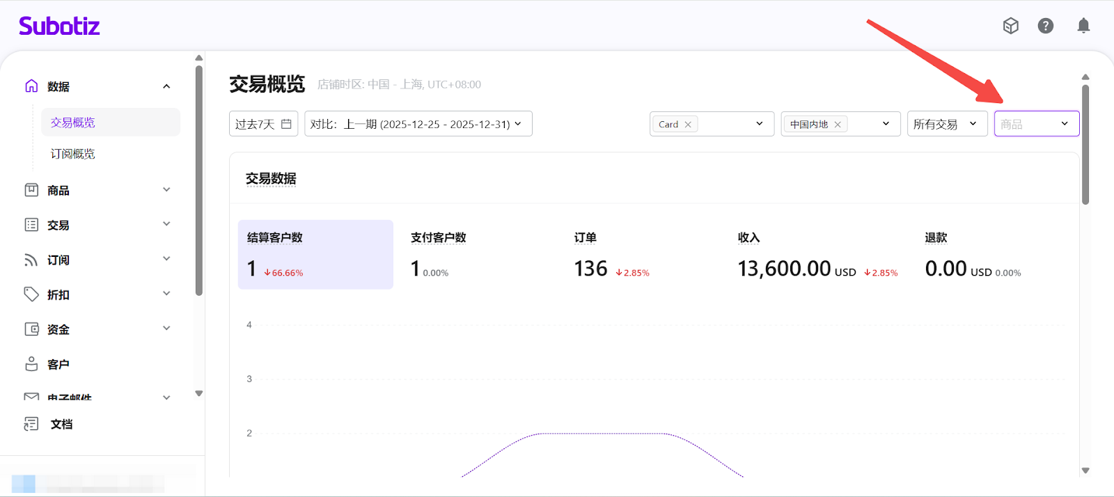Click the calendar icon in 过去7天 picker
Viewport: 1114px width, 497px height.
pyautogui.click(x=286, y=124)
